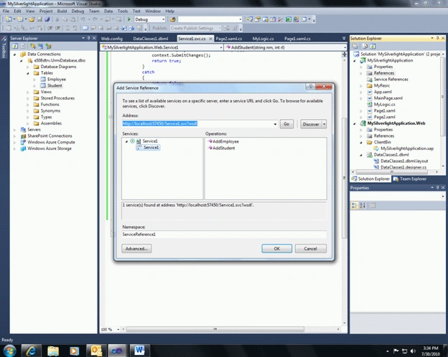Collapse the Tables folder in Server Explorer
The image size is (448, 357).
[x=28, y=73]
